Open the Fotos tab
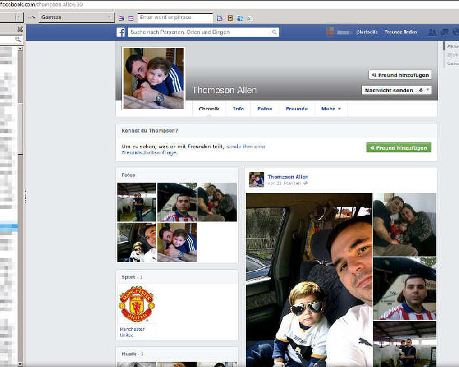Screen dimensions: 459x367 tap(265, 109)
